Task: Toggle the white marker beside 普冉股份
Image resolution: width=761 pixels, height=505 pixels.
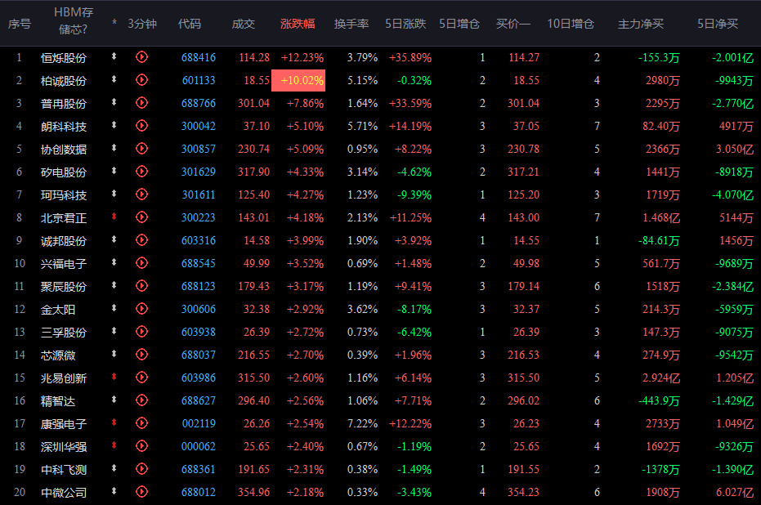Action: click(x=114, y=103)
